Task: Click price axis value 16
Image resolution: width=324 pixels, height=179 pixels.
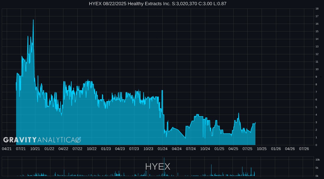Action: click(317, 24)
